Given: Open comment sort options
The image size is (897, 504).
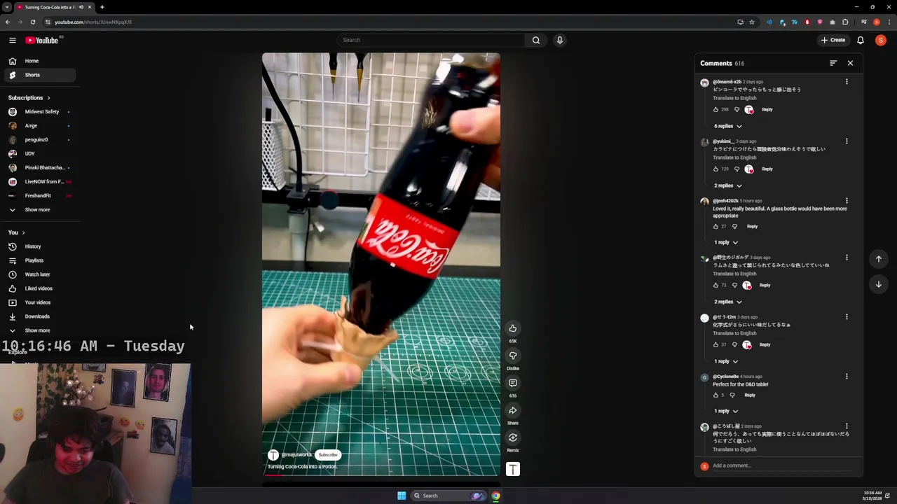Looking at the screenshot, I should (833, 63).
